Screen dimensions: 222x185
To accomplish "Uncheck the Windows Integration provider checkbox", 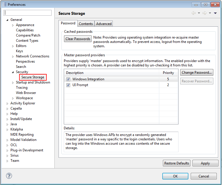I will (68, 79).
